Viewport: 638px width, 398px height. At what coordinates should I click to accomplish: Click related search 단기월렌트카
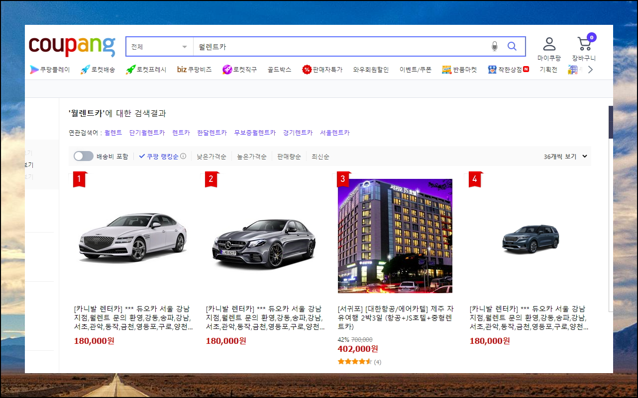tap(147, 133)
